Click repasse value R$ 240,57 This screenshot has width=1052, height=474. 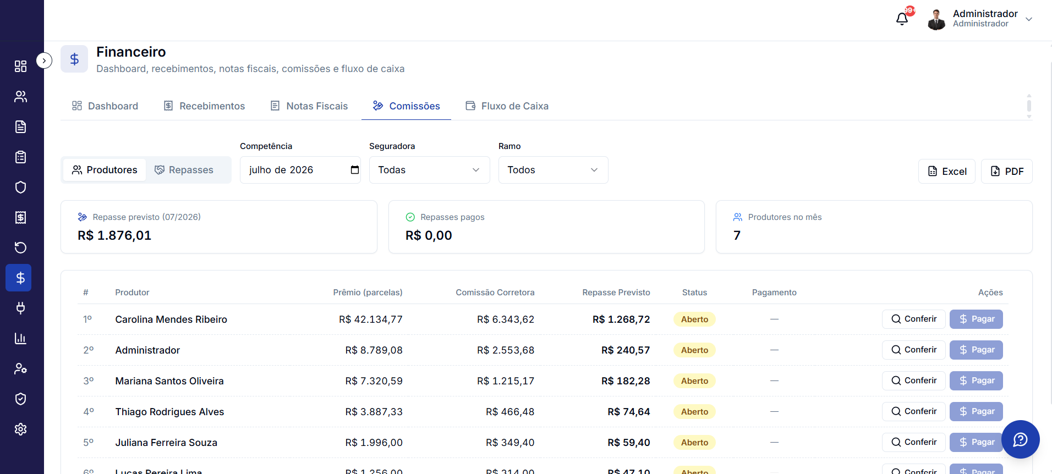[626, 350]
